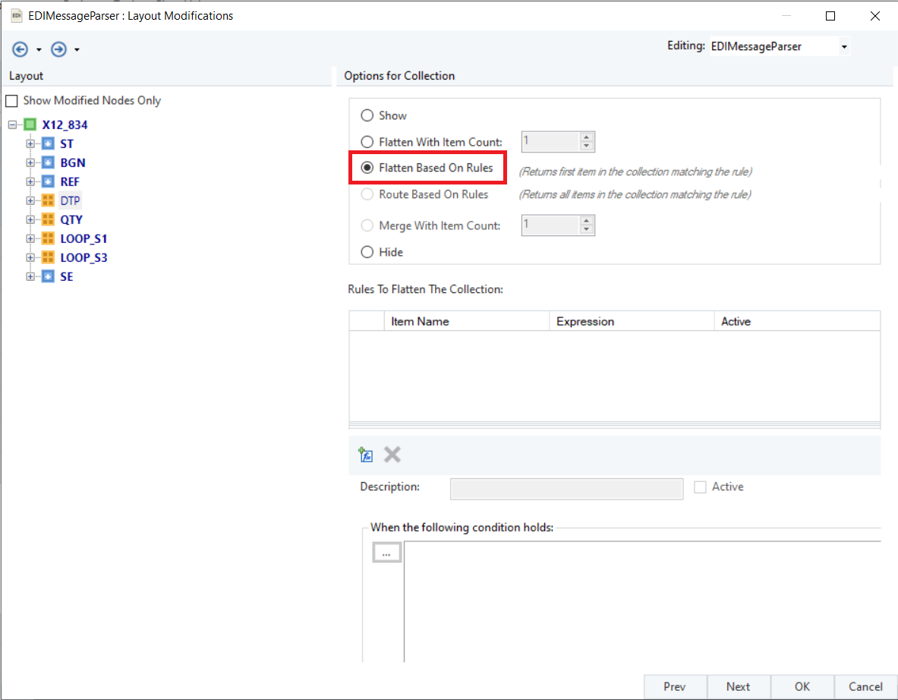This screenshot has height=700, width=898.
Task: Enable Show Modified Nodes Only checkbox
Action: [x=11, y=101]
